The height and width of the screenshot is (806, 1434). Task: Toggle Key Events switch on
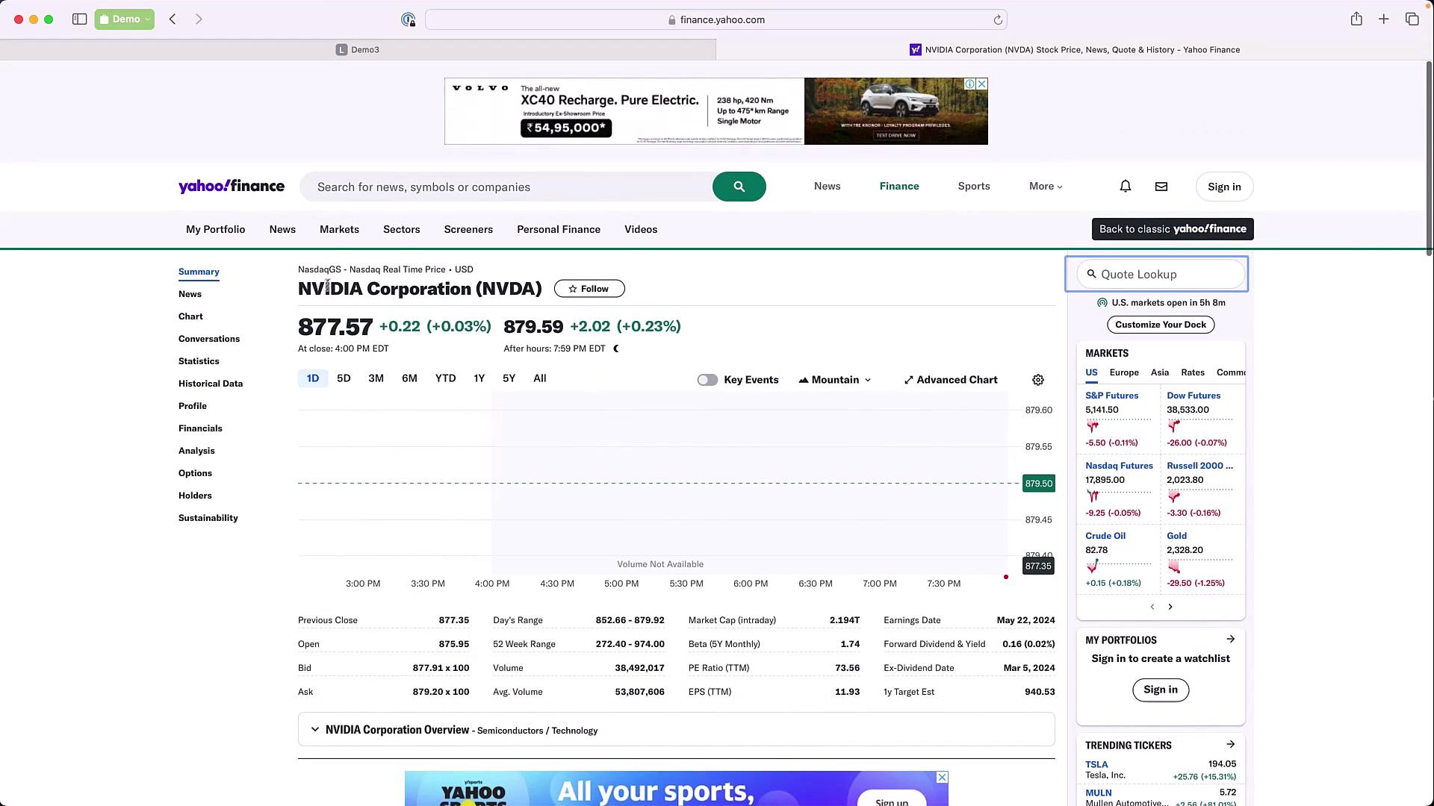coord(707,380)
